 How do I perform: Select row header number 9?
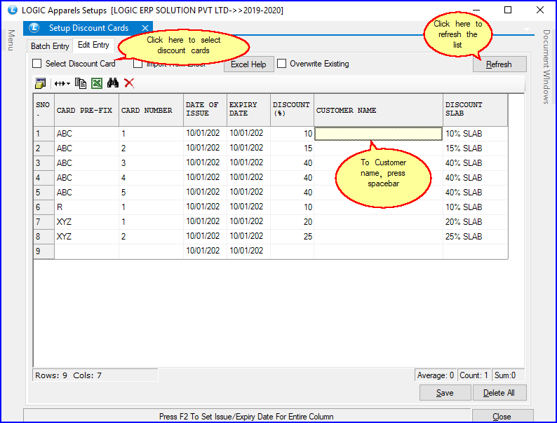43,251
